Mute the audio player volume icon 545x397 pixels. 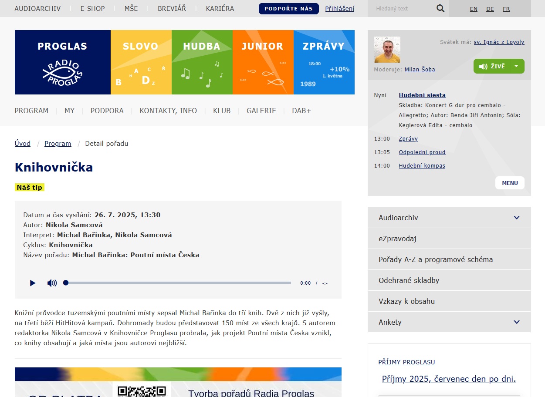click(52, 283)
